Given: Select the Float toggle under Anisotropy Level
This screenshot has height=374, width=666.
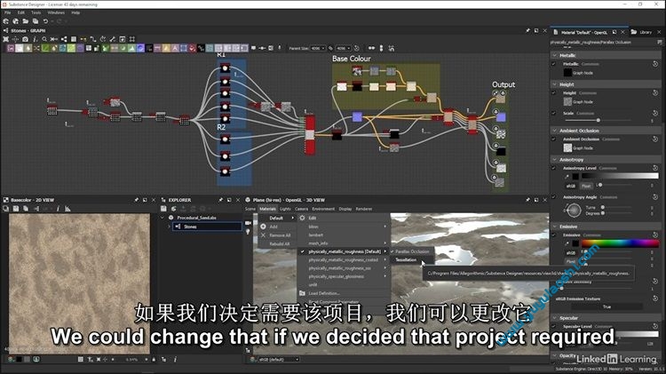Looking at the screenshot, I should tap(586, 186).
